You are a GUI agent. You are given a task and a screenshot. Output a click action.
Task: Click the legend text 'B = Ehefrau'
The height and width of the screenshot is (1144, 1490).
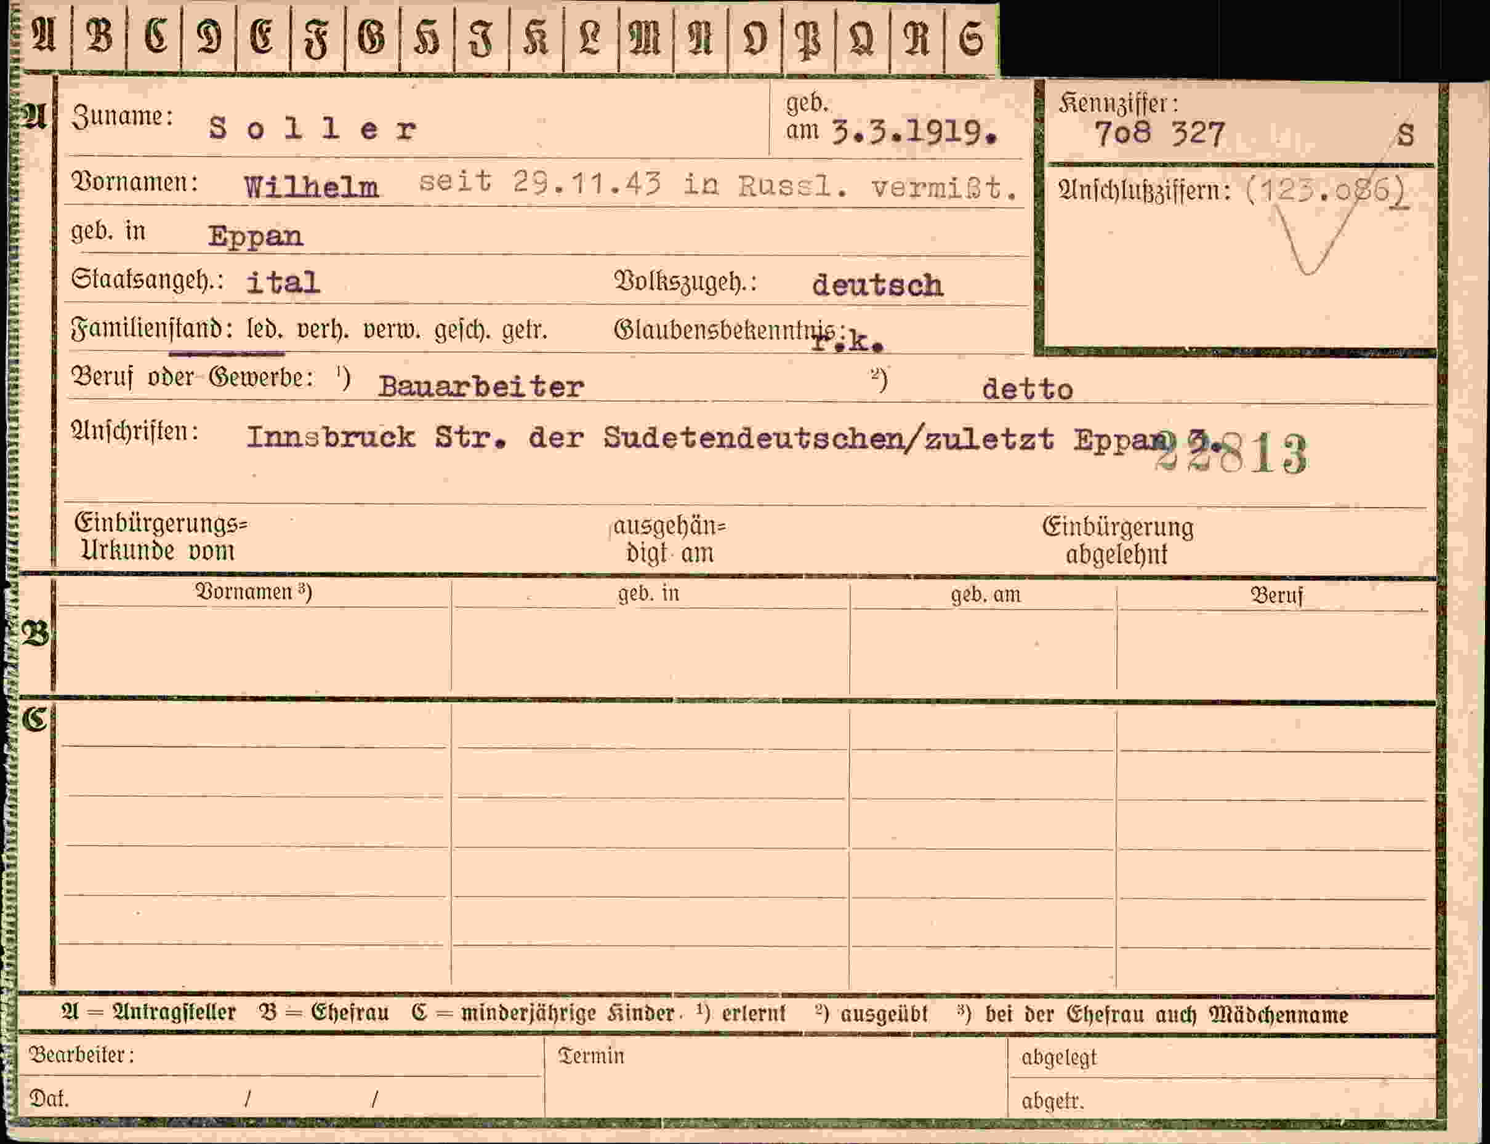point(324,1012)
